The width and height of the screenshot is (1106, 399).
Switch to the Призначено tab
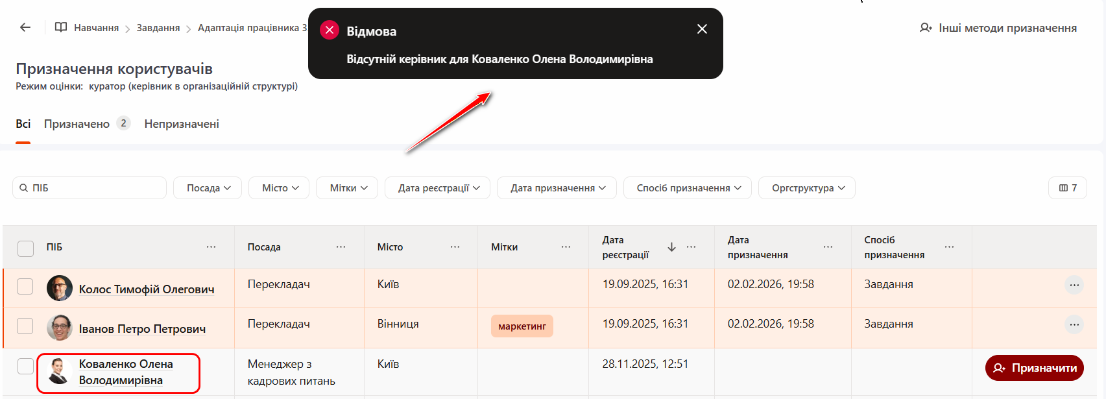[x=77, y=124]
